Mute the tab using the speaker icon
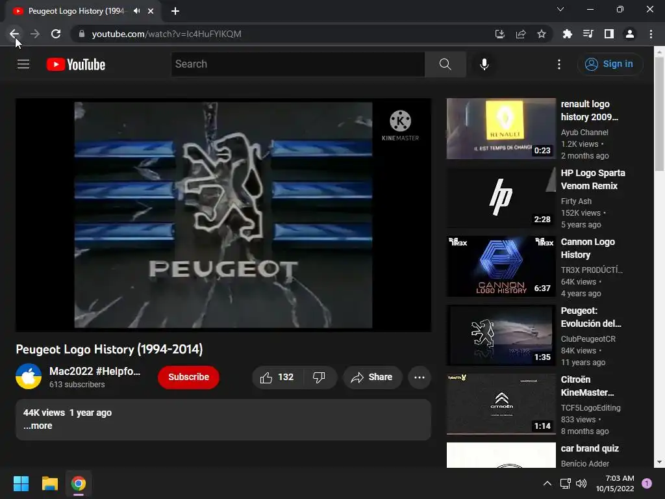 click(x=136, y=11)
